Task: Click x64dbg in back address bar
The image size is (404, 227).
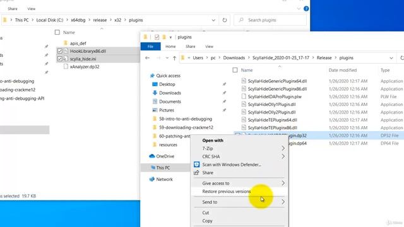Action: (78, 20)
